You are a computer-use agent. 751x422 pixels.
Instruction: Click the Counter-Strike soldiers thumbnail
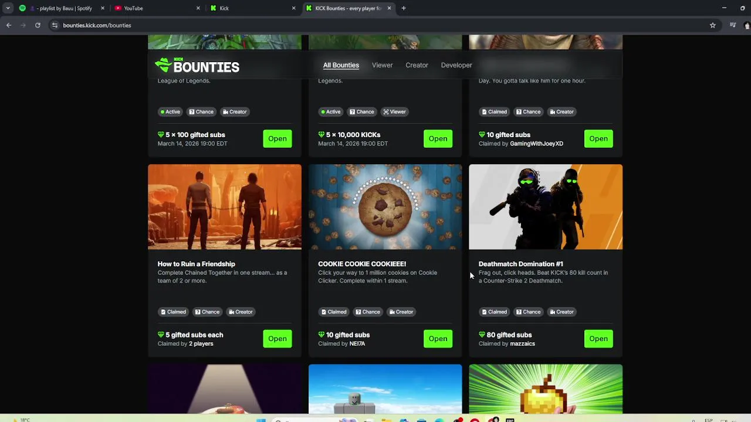click(546, 207)
